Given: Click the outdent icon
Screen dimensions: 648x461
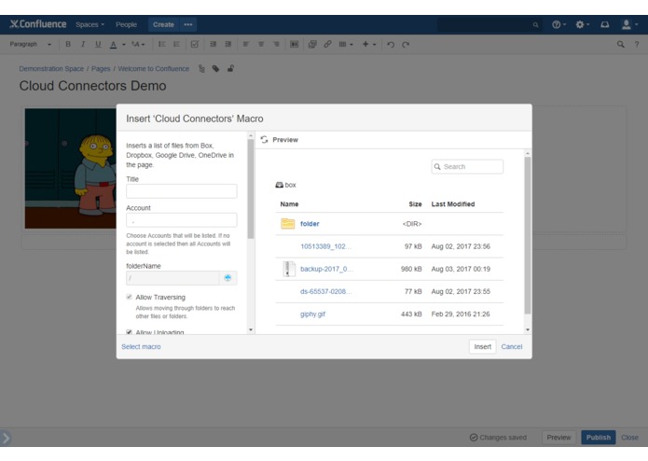Looking at the screenshot, I should coord(213,44).
